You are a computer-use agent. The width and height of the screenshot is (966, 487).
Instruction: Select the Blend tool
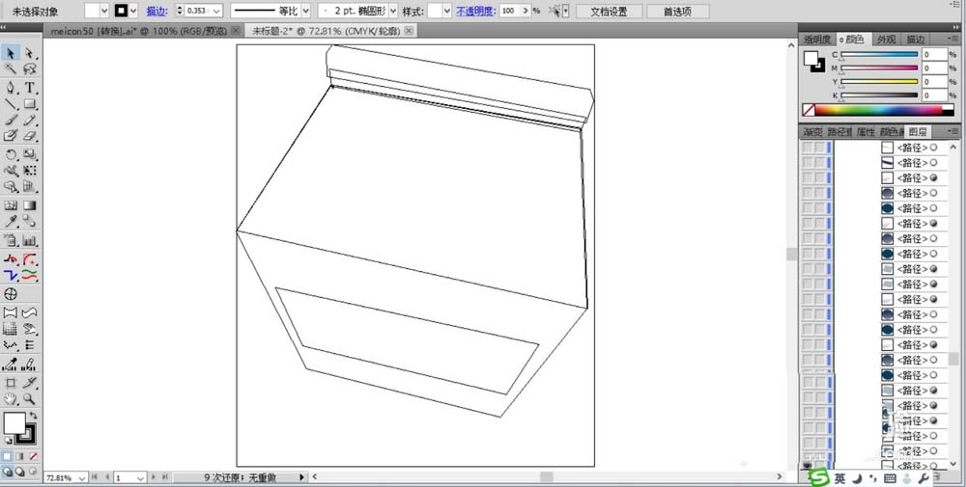click(x=30, y=222)
